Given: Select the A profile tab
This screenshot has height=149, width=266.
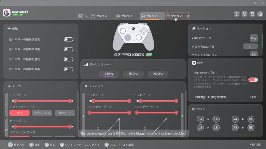Looking at the screenshot, I should click(152, 16).
